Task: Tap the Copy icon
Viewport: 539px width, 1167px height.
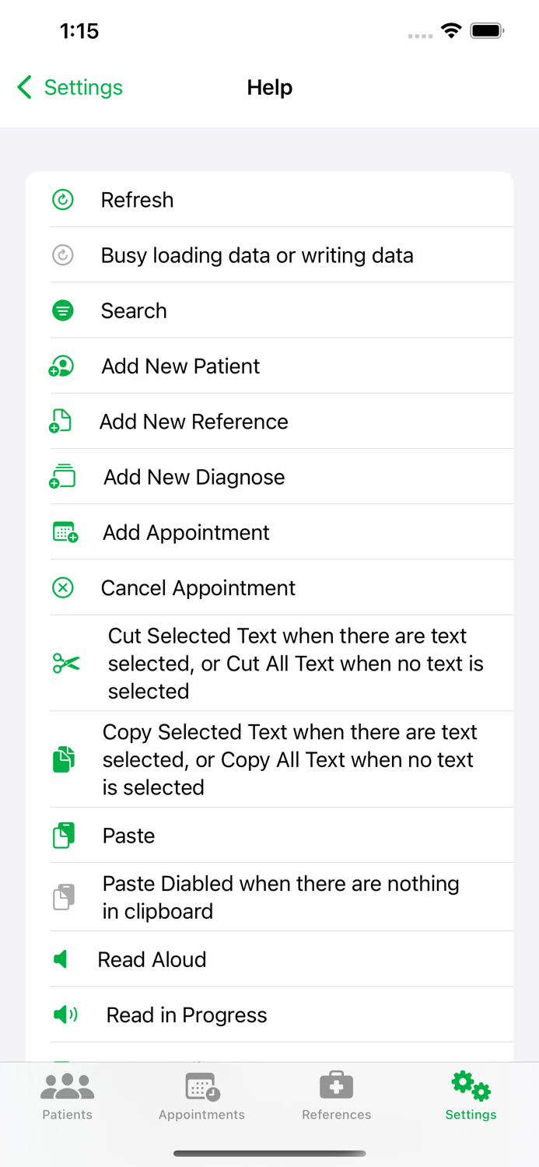Action: 63,759
